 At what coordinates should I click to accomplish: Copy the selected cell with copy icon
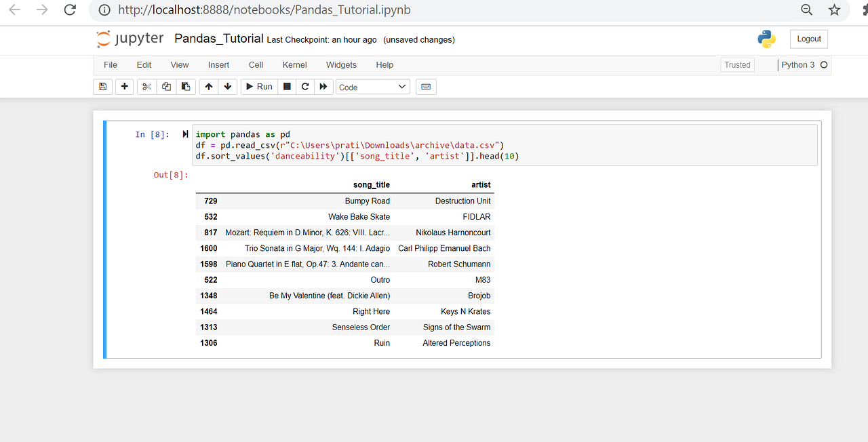166,86
